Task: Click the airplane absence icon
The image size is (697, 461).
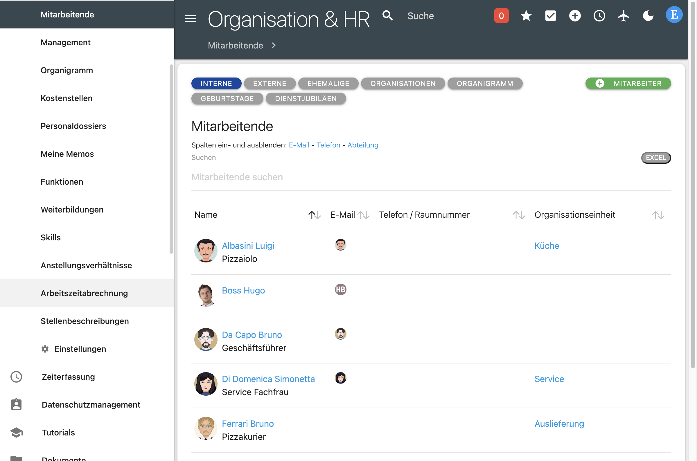Action: pyautogui.click(x=624, y=16)
